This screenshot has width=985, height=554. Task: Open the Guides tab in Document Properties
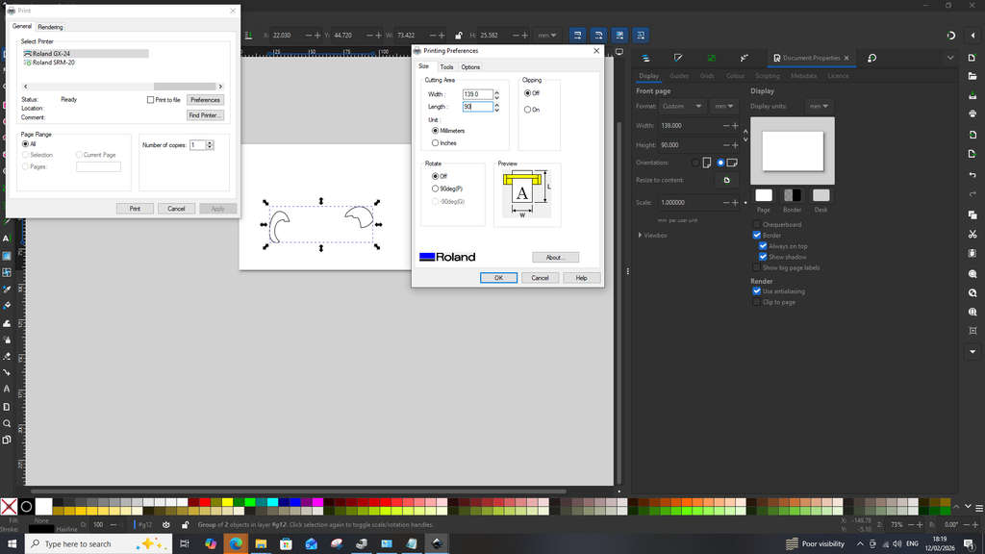[x=679, y=76]
